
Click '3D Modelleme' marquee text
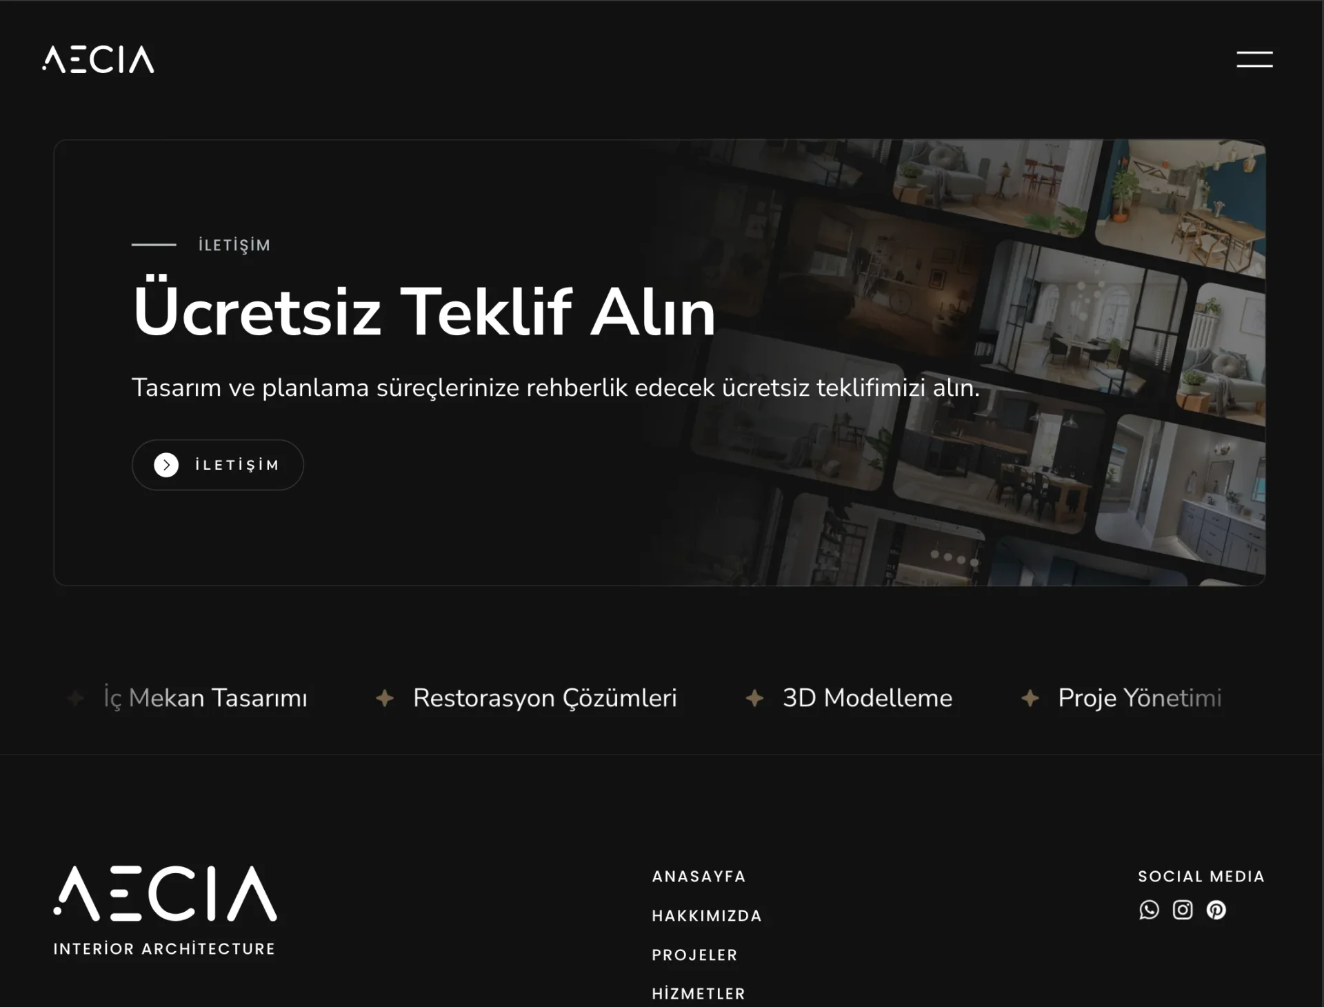[867, 698]
